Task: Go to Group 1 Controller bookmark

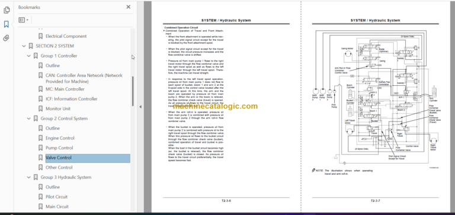Action: click(59, 56)
